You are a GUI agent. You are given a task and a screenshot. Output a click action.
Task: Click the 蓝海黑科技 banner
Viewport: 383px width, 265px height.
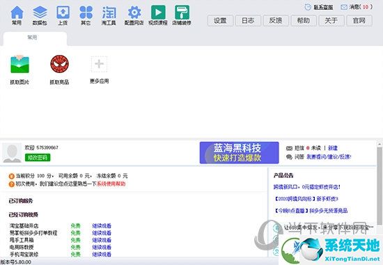point(239,153)
